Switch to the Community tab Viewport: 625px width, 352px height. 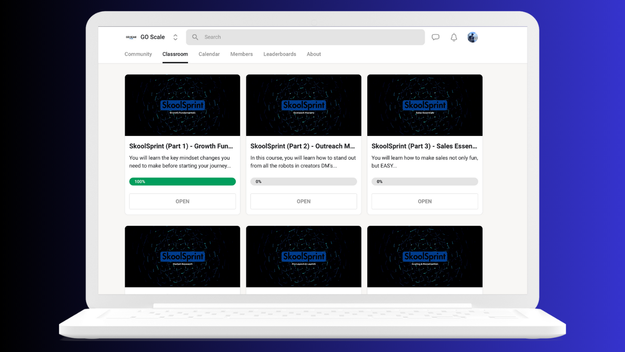click(138, 54)
